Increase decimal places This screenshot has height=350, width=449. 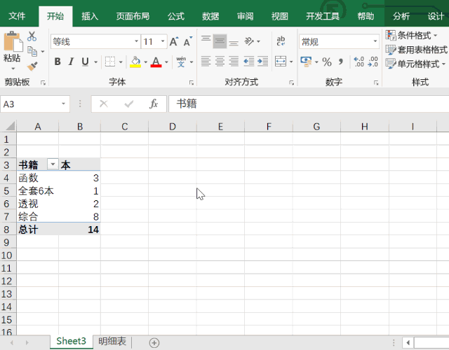point(358,62)
